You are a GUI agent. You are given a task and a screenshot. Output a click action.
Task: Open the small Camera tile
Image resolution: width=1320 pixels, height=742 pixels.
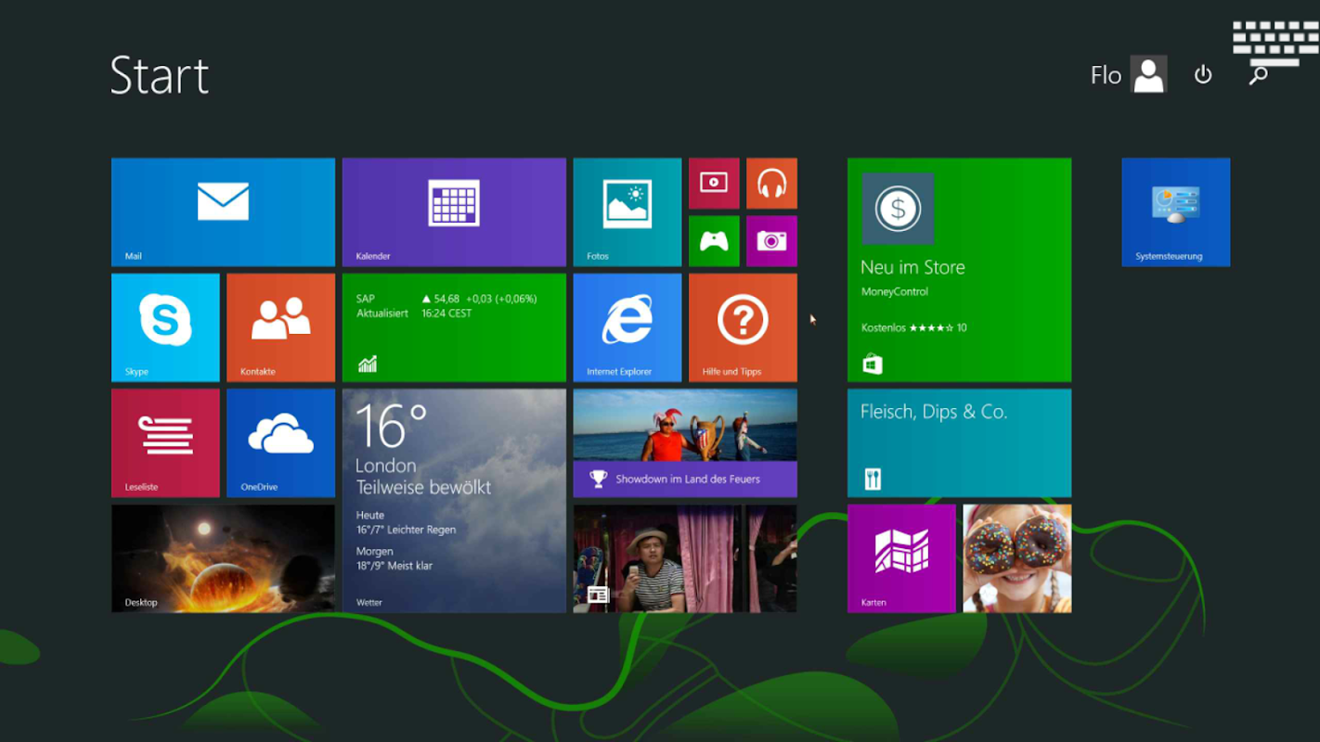coord(771,241)
